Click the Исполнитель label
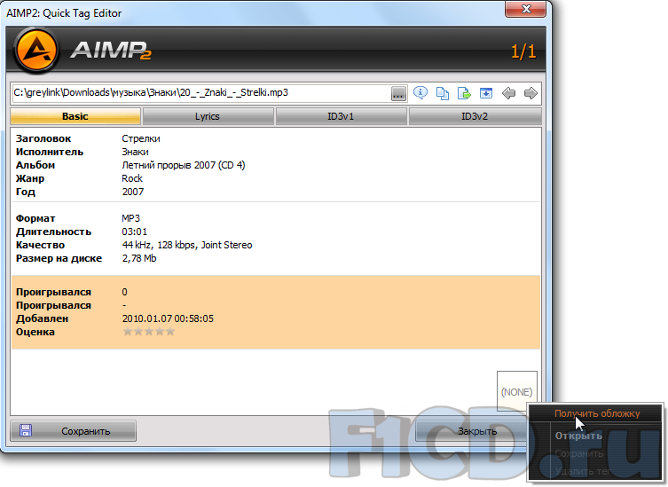668x487 pixels. (50, 152)
